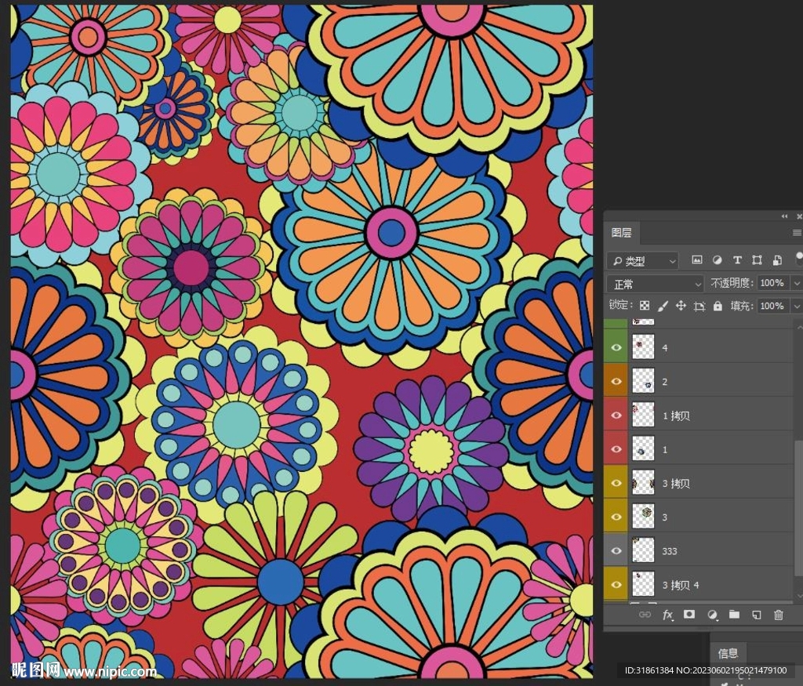Filter layers by shape icon
The width and height of the screenshot is (803, 686).
(x=757, y=260)
